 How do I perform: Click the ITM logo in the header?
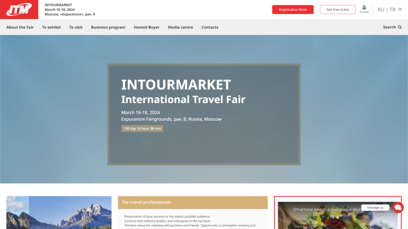pos(19,10)
